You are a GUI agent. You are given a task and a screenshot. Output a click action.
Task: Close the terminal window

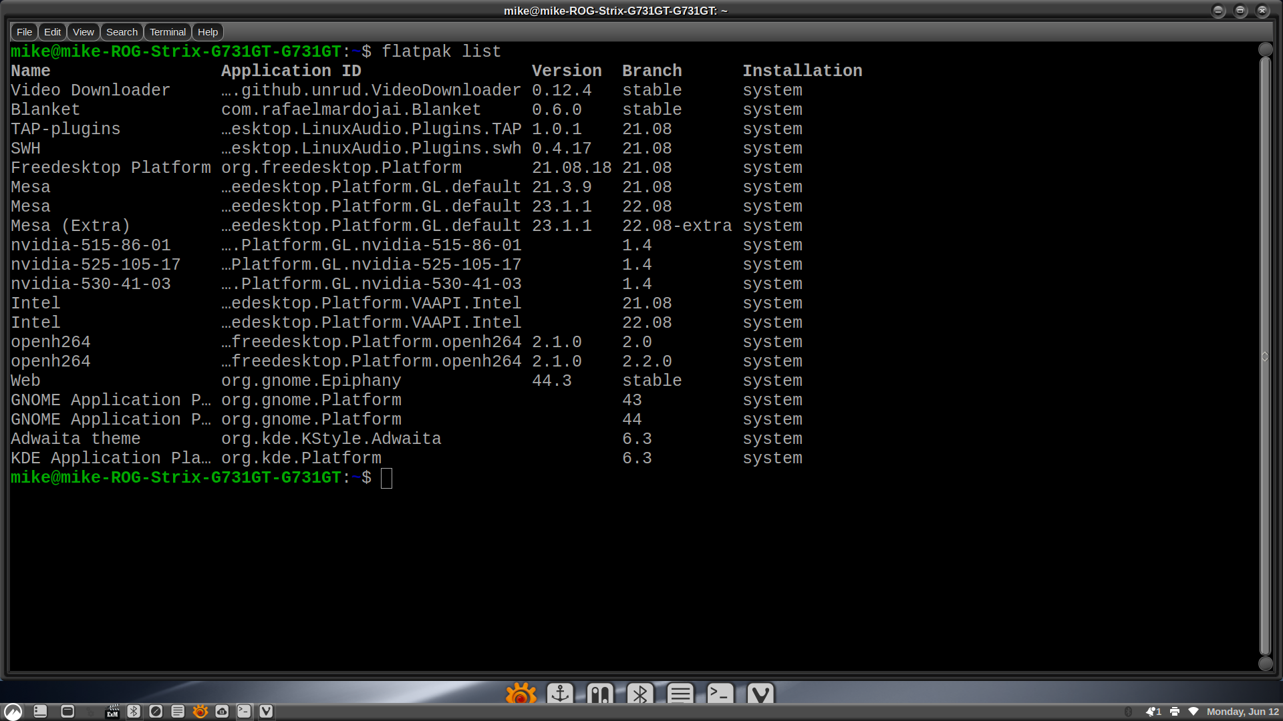[x=1262, y=11]
